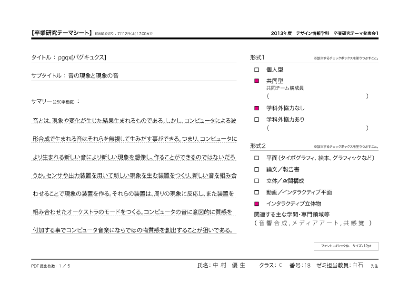Click the 【卒業研究テーマシート】 heading

[x=61, y=33]
